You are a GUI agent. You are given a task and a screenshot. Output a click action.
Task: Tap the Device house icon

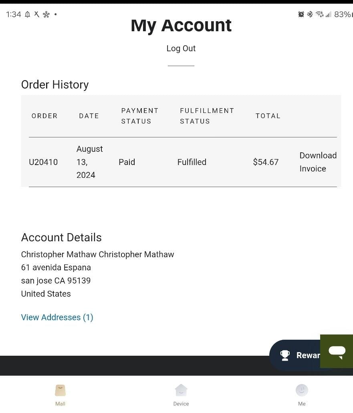181,390
